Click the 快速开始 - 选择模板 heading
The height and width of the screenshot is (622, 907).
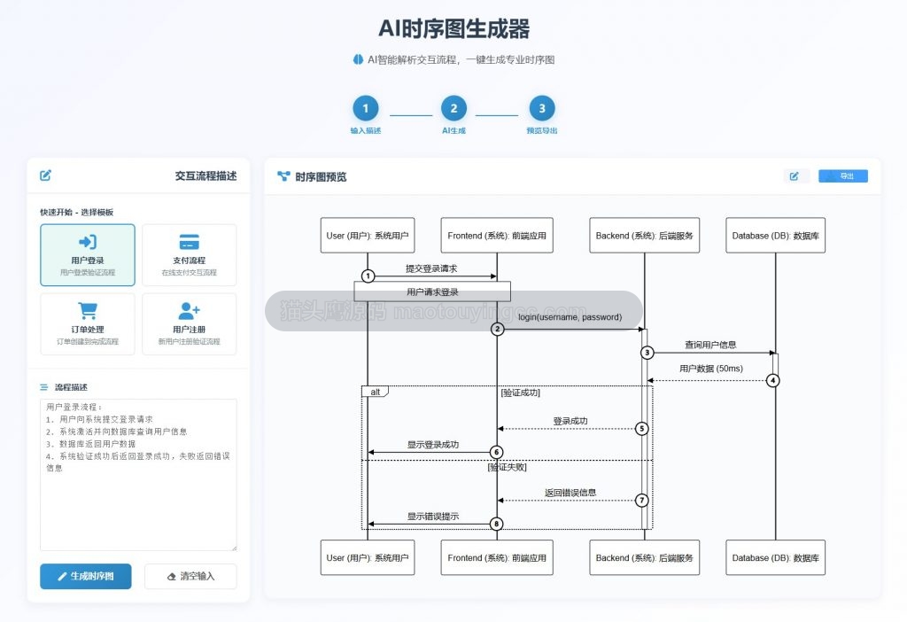(x=77, y=212)
